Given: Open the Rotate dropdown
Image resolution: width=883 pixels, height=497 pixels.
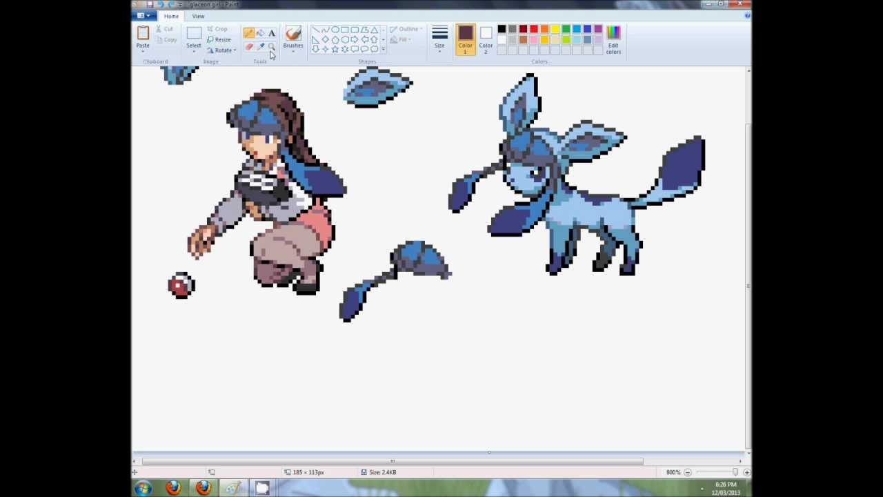Looking at the screenshot, I should tap(221, 50).
